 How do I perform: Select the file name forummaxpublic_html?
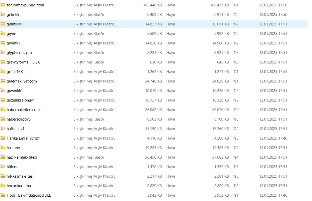click(x=25, y=5)
